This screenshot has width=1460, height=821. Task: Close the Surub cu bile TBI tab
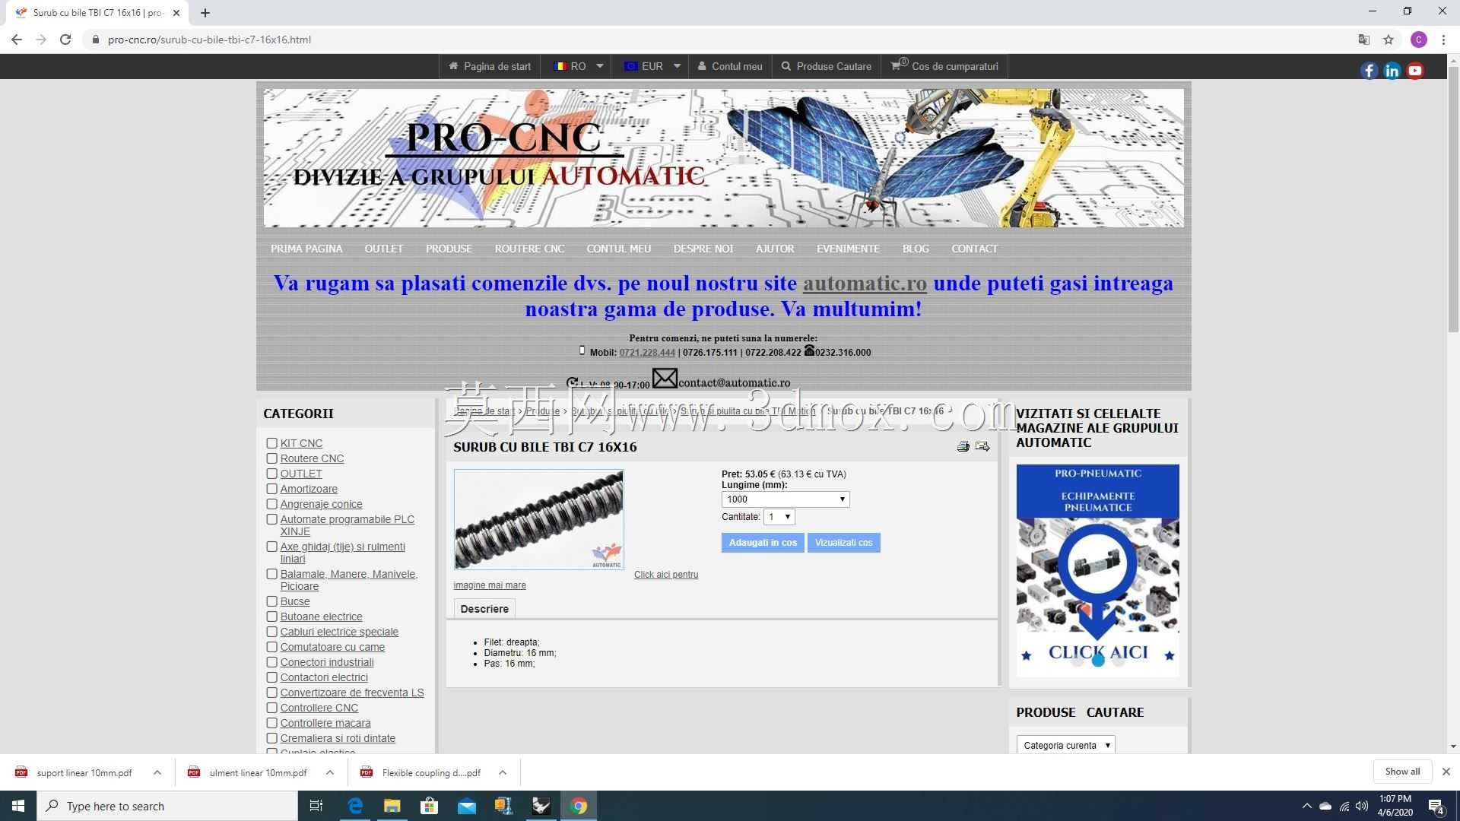[176, 13]
